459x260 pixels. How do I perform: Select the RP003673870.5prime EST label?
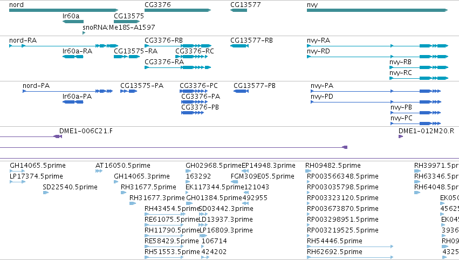(343, 209)
